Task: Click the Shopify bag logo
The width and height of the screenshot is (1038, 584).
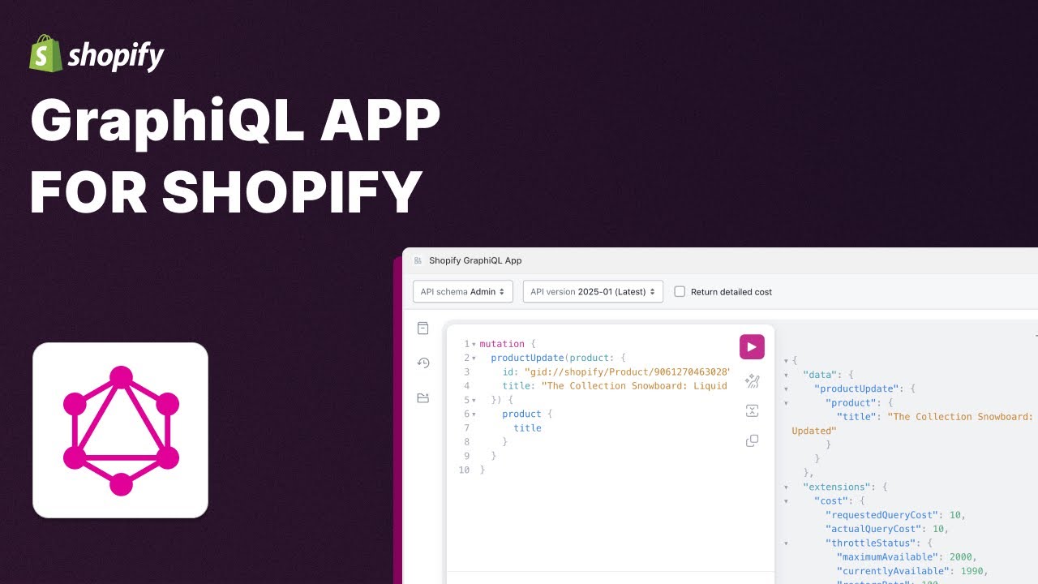Action: [46, 54]
